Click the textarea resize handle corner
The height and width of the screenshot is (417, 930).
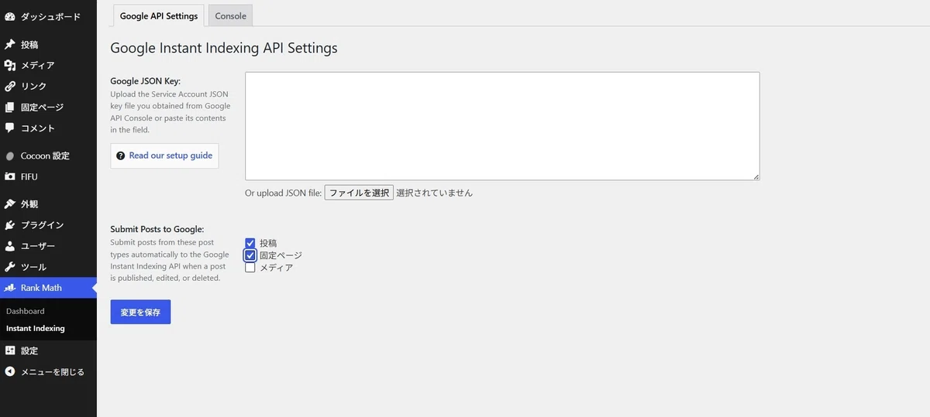(x=756, y=176)
